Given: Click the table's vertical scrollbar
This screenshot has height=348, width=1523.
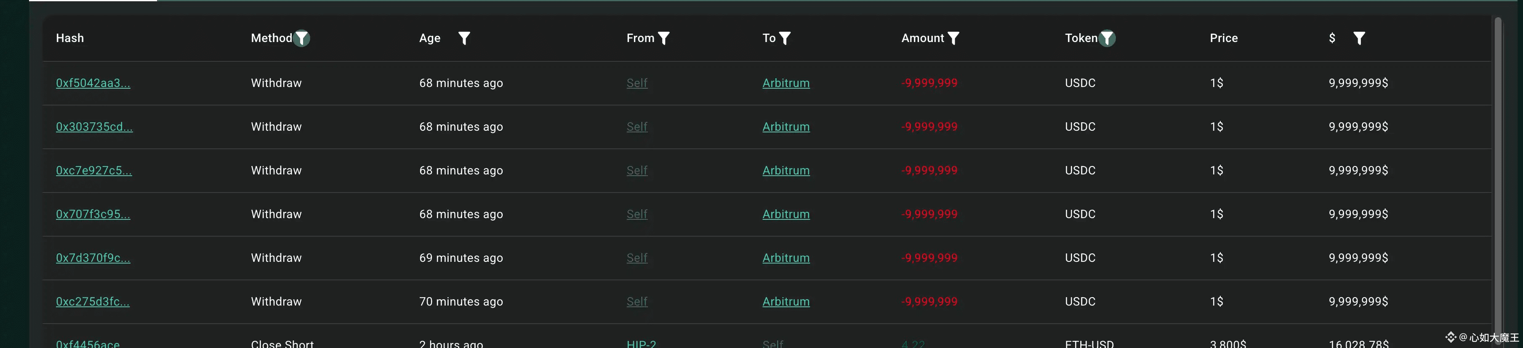Looking at the screenshot, I should point(1498,177).
